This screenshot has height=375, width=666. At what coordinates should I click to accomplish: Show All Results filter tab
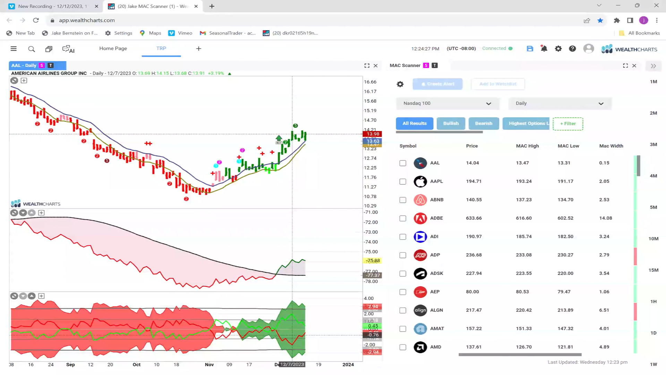click(415, 124)
